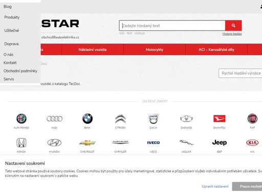
Task: Open the Produkty menu item
Action: click(x=12, y=17)
